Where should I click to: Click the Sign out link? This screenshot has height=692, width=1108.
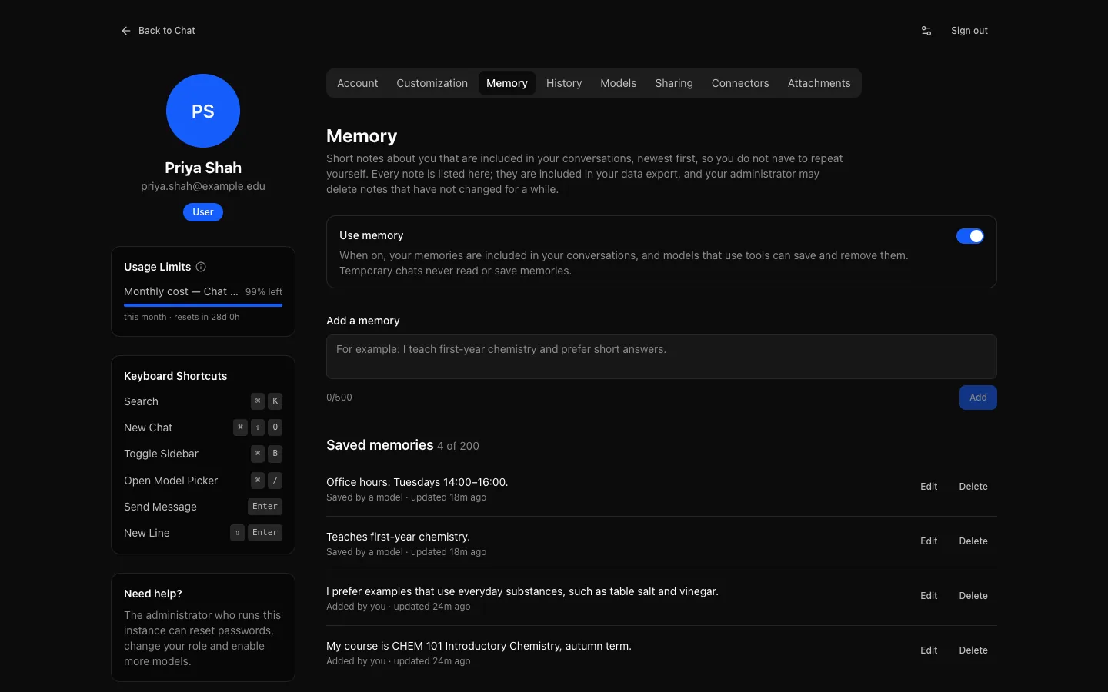click(x=969, y=31)
